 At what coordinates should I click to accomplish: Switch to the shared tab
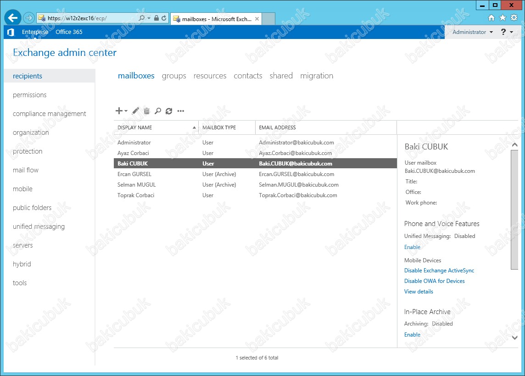pos(281,76)
